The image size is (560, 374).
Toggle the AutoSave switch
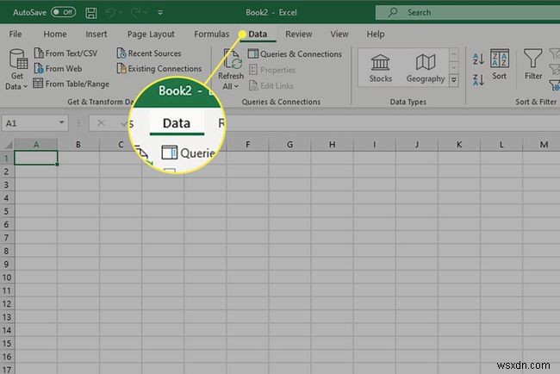click(x=63, y=12)
